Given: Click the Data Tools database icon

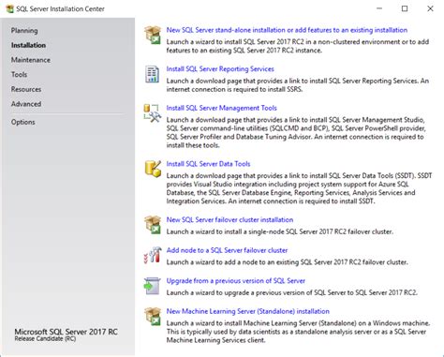Looking at the screenshot, I should (153, 169).
